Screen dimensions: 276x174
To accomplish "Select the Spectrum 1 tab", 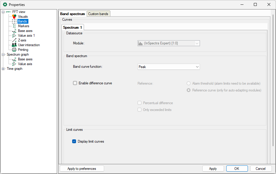I will click(73, 28).
